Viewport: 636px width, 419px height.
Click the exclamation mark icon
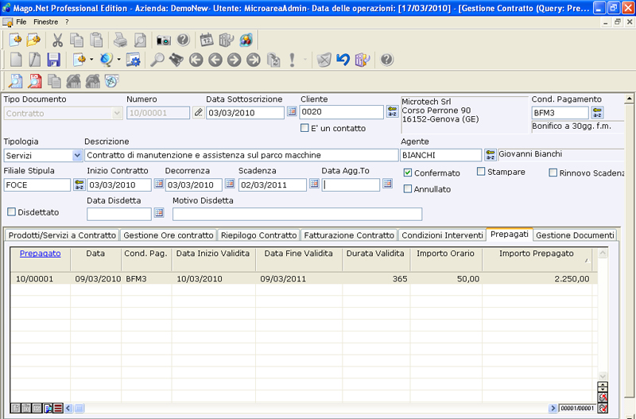(292, 60)
